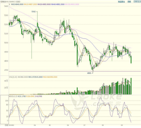This screenshot has height=128, width=141.
Task: Click the volume MA1 value label
Action: pos(36,77)
